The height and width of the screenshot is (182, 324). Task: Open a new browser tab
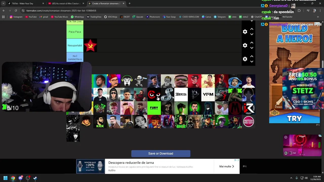pos(130,4)
